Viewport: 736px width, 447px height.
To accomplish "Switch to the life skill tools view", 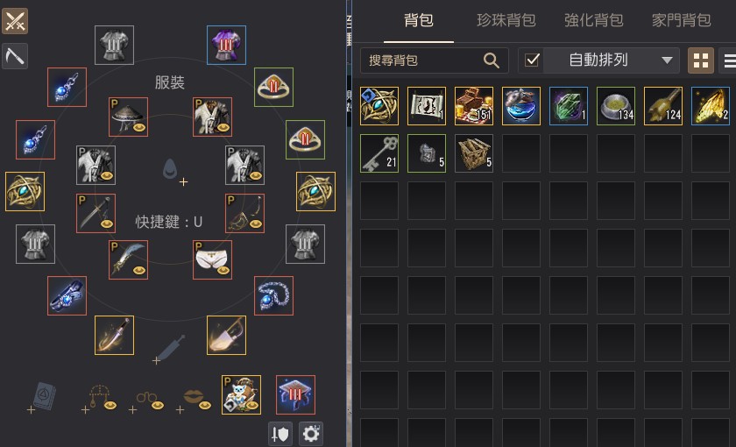I will pos(15,56).
